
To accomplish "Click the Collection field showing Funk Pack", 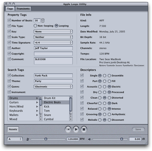I will 53,76.
